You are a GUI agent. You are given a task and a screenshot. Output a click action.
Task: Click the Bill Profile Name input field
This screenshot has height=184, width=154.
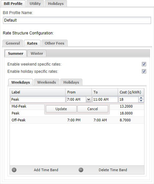(77, 20)
